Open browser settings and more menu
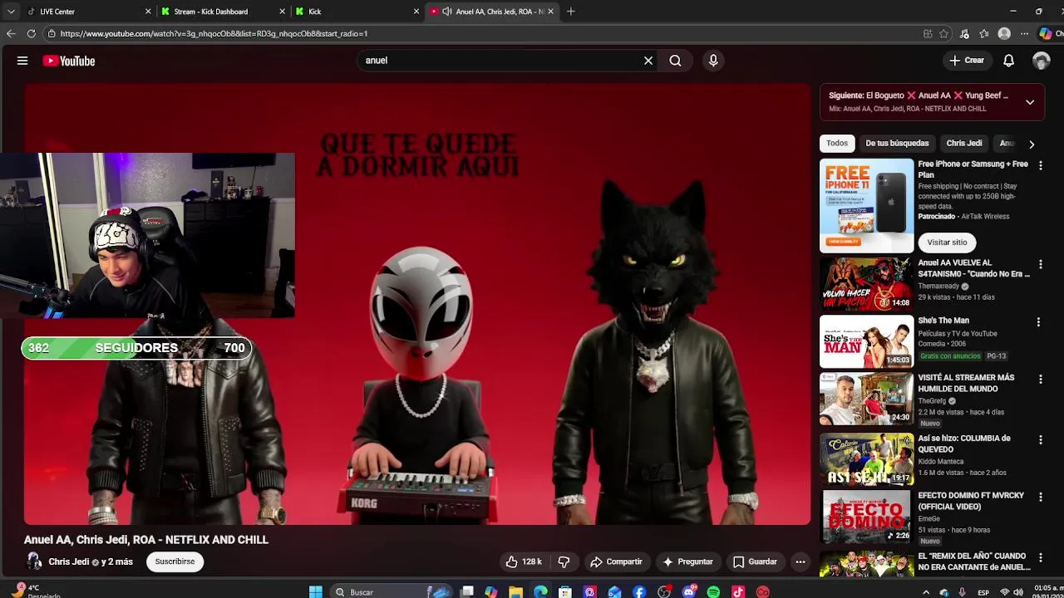This screenshot has height=598, width=1064. [x=1024, y=34]
